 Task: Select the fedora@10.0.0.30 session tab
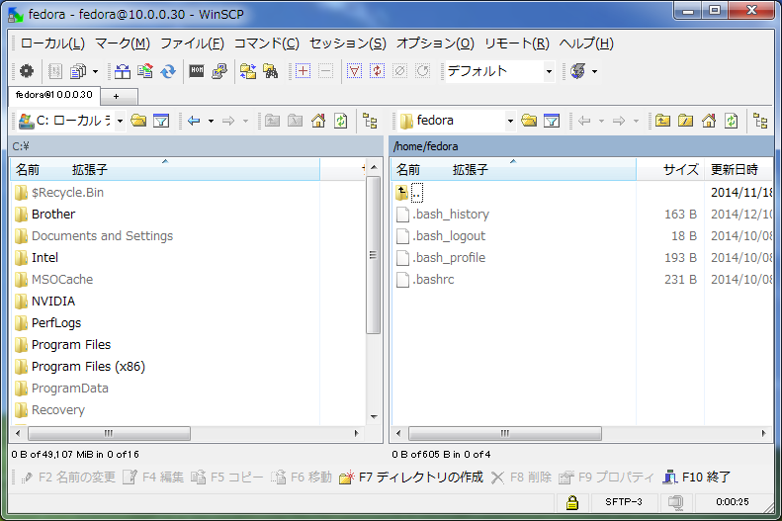click(53, 95)
